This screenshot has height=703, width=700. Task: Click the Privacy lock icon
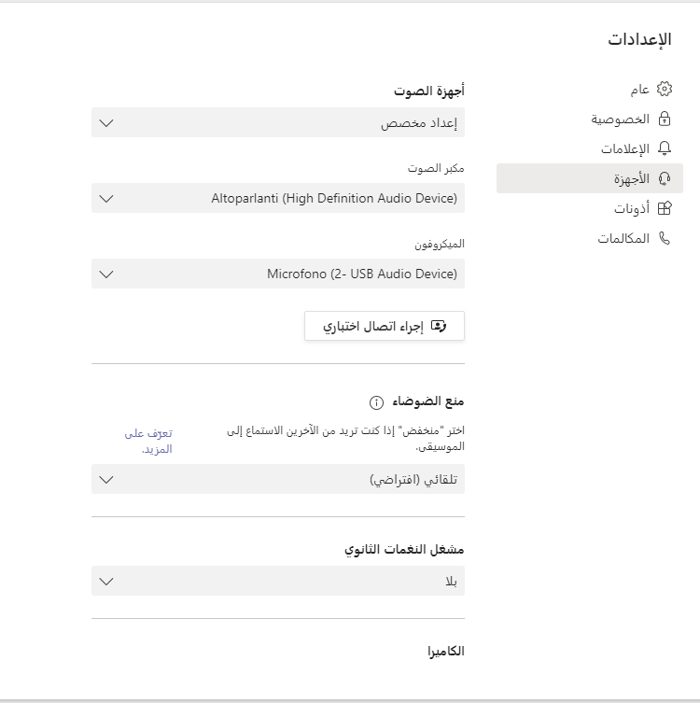665,120
